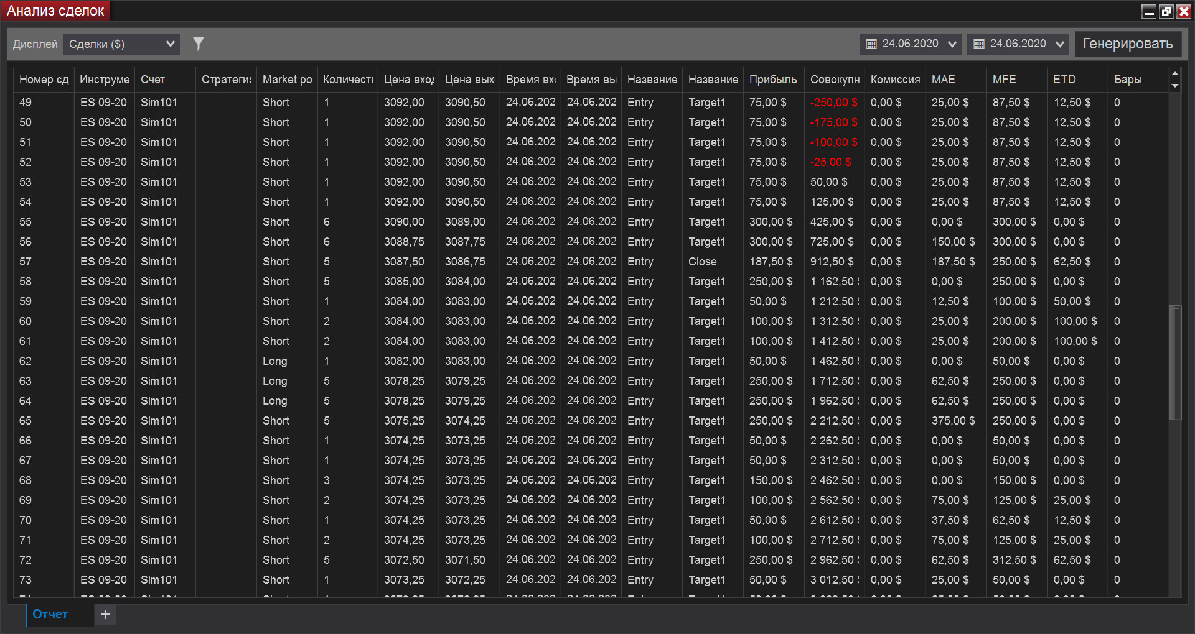Select trade row 62 with Long position
This screenshot has width=1195, height=634.
(x=591, y=361)
